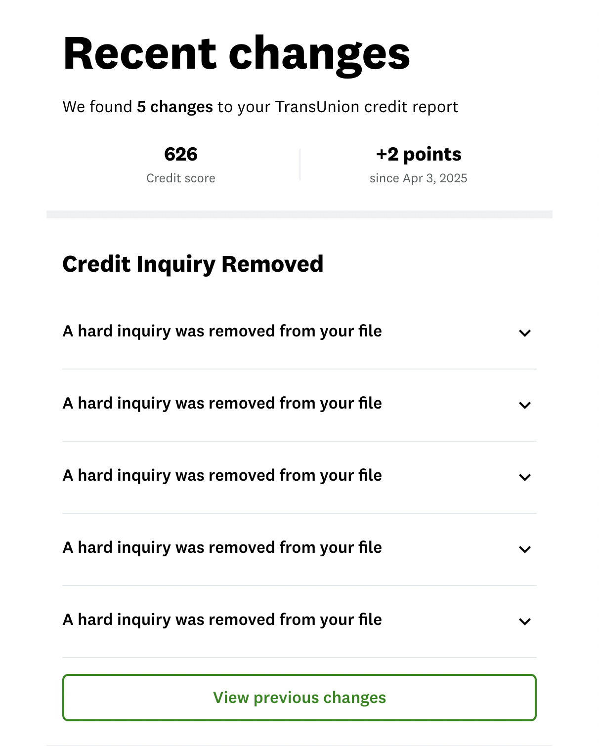Click the first hard inquiry removed title
Viewport: 599px width, 746px height.
222,331
